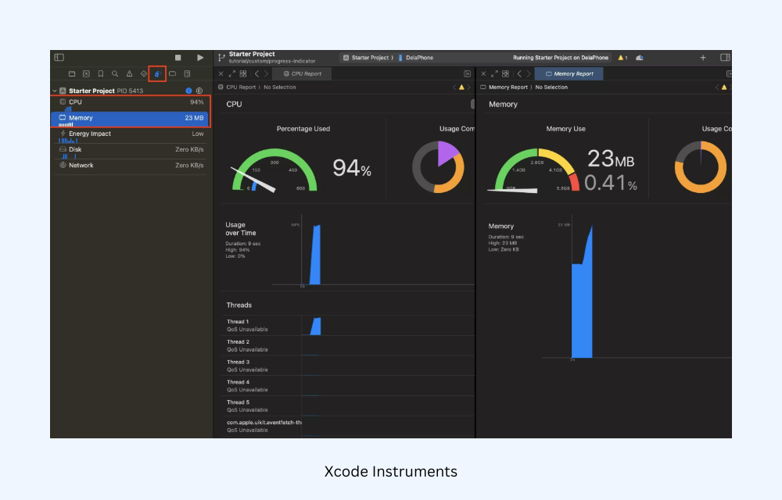Screen dimensions: 782x500
Task: Expand the Memory Report editor to full size
Action: click(494, 73)
